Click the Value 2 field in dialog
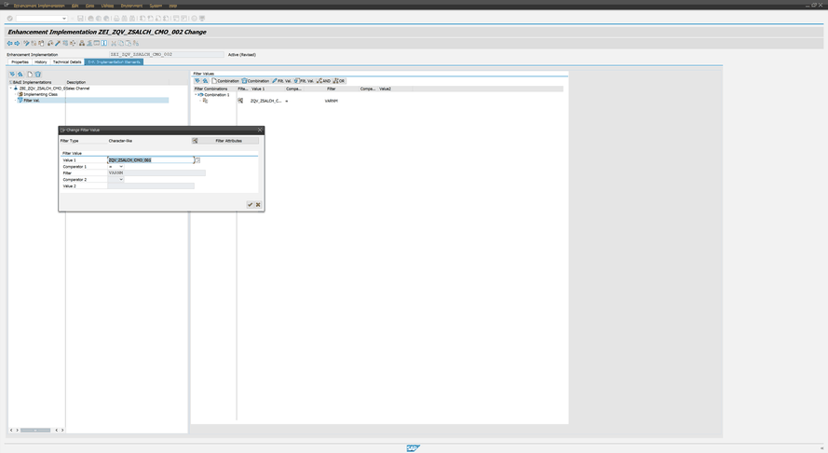The image size is (828, 453). [x=151, y=186]
